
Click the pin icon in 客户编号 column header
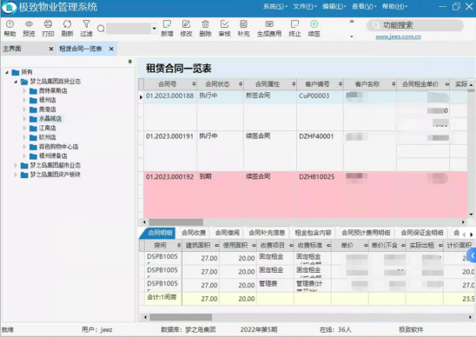pos(340,84)
